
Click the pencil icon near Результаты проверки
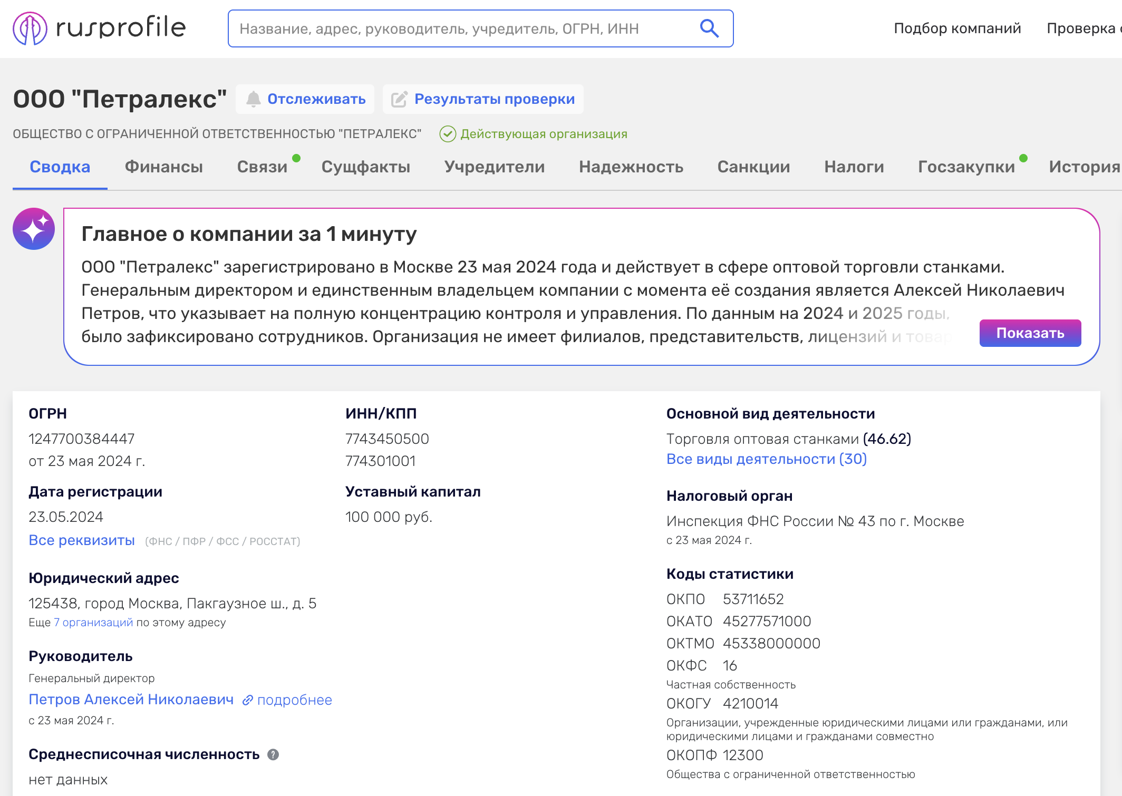[x=399, y=99]
